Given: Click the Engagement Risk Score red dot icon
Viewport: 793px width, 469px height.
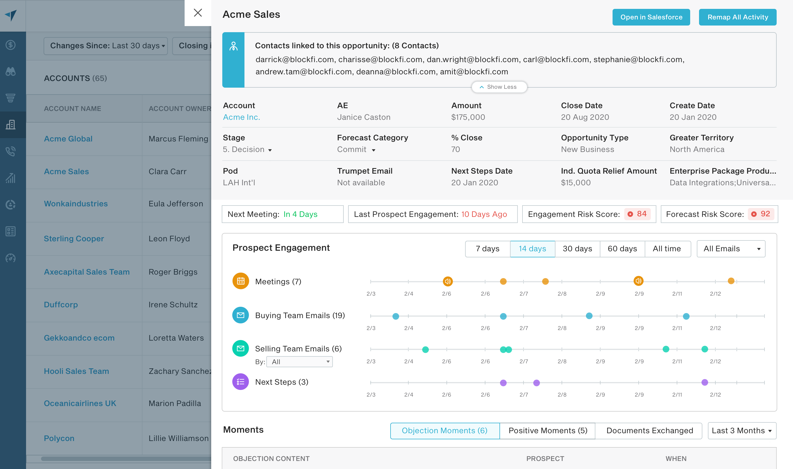Looking at the screenshot, I should [x=630, y=214].
